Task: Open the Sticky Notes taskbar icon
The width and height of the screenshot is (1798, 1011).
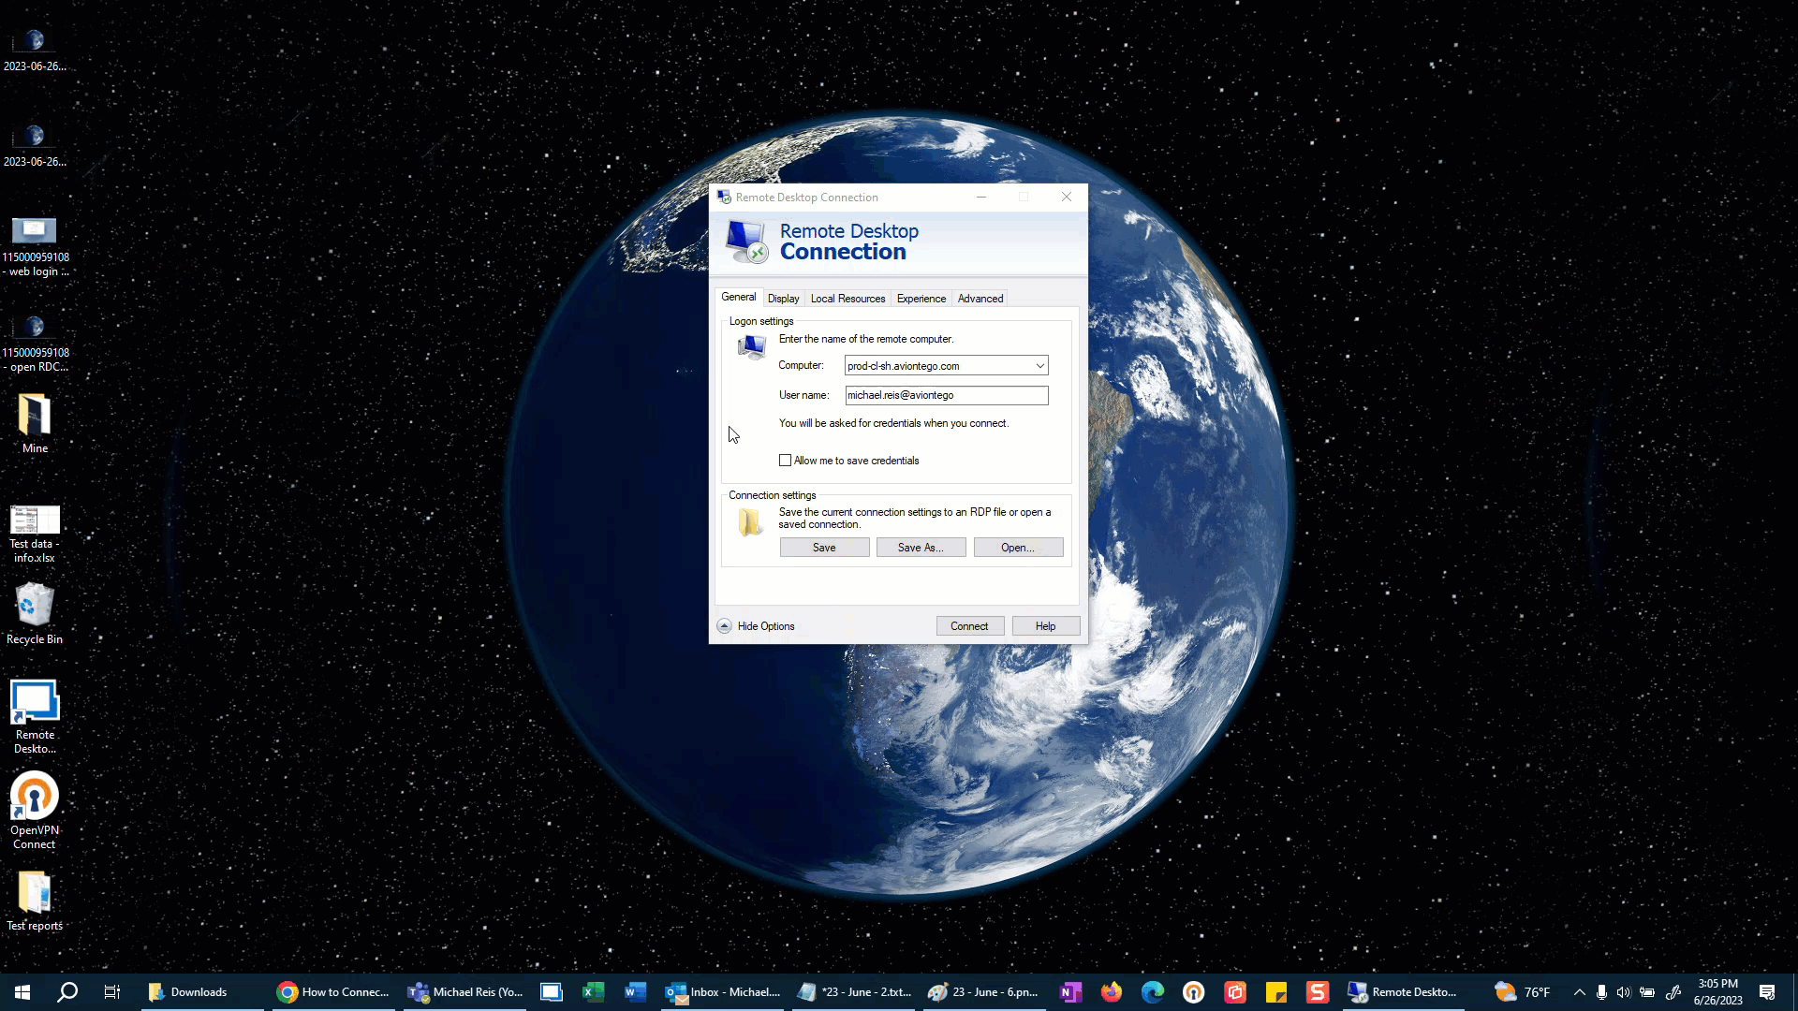Action: (x=1276, y=992)
